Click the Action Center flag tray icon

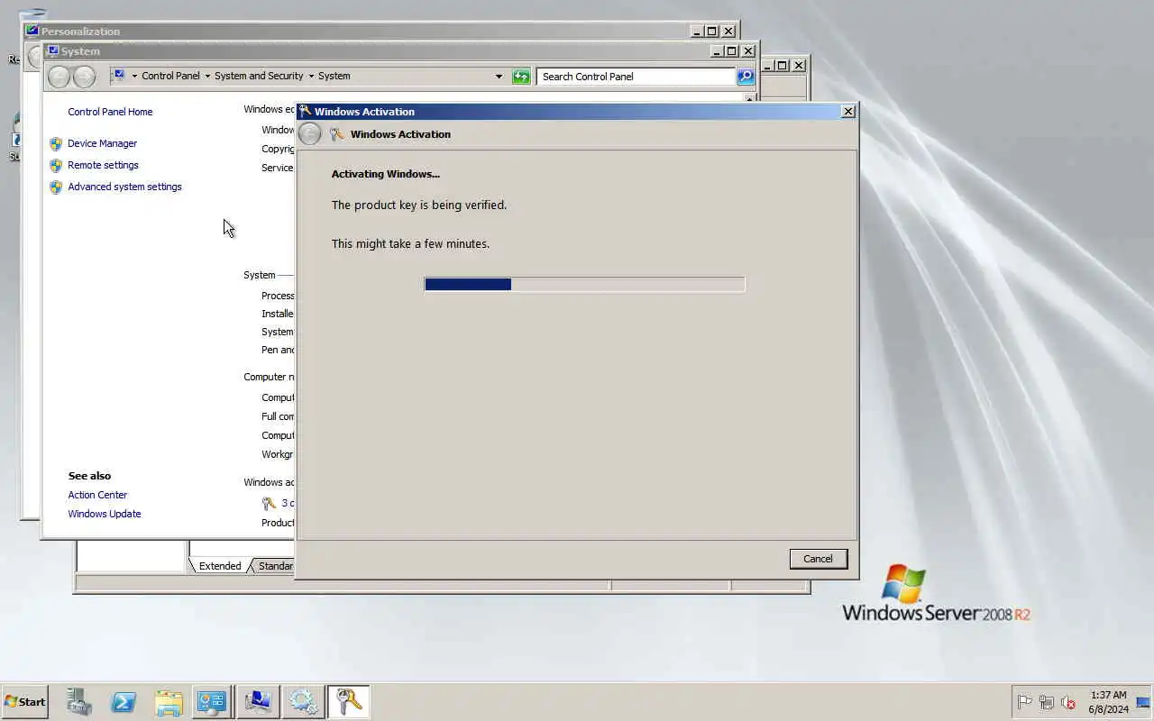click(x=1024, y=702)
